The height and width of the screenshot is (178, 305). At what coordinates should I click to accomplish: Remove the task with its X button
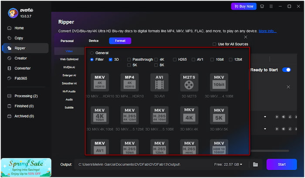pos(288,87)
